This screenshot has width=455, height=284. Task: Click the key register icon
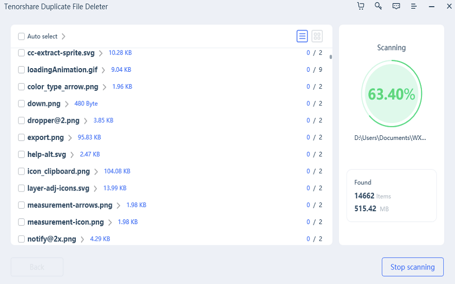click(x=378, y=6)
